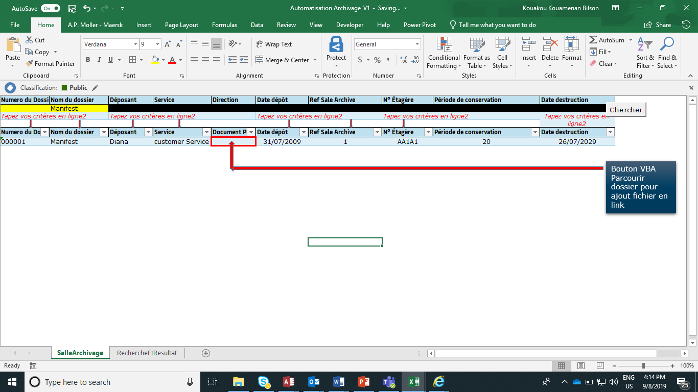Screen dimensions: 698x392
Task: Click the Share button
Action: click(x=658, y=25)
